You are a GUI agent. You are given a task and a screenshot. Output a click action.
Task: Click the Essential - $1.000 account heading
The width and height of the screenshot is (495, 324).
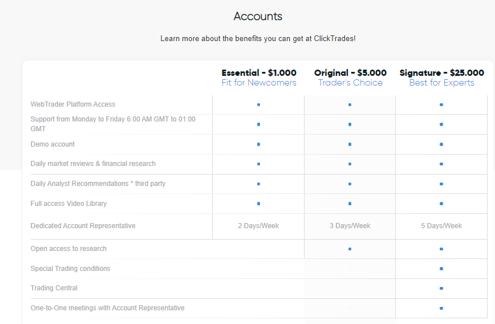259,73
